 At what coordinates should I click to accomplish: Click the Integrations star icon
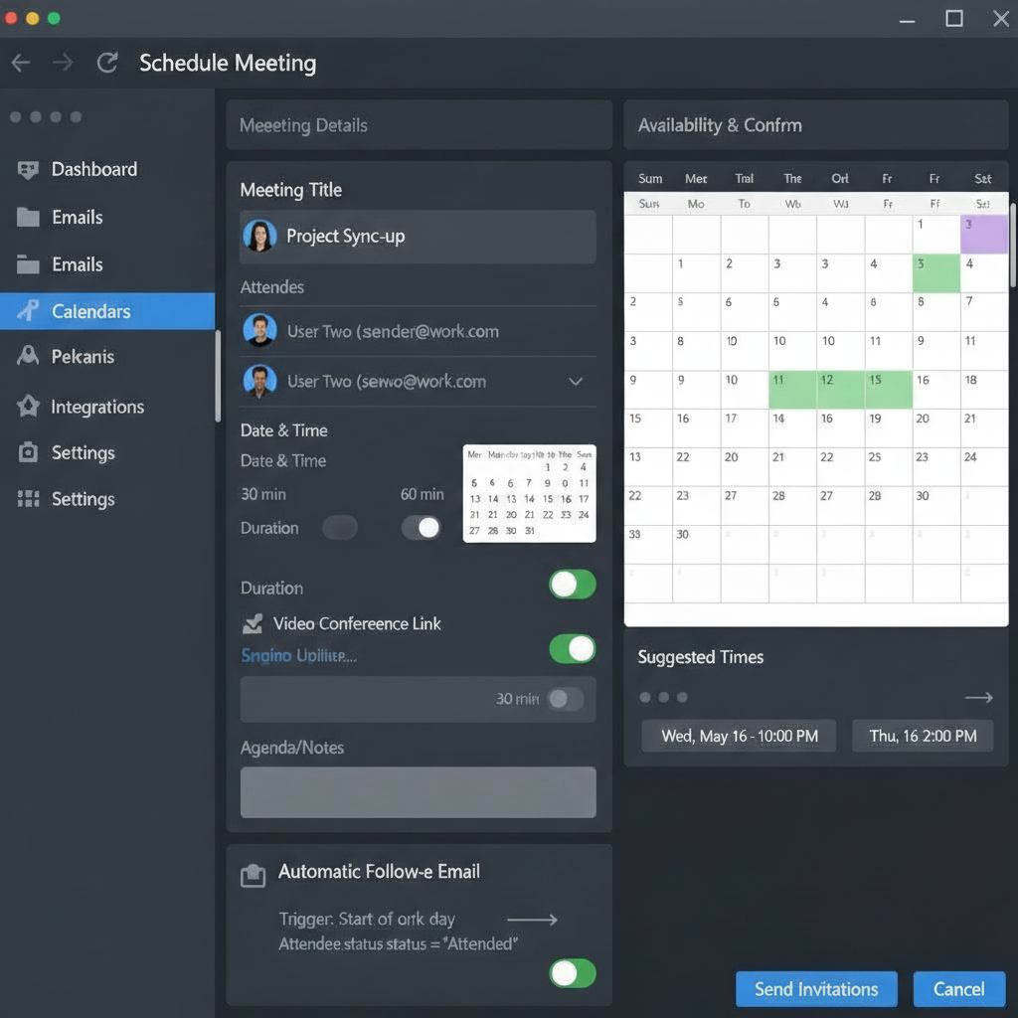[28, 407]
